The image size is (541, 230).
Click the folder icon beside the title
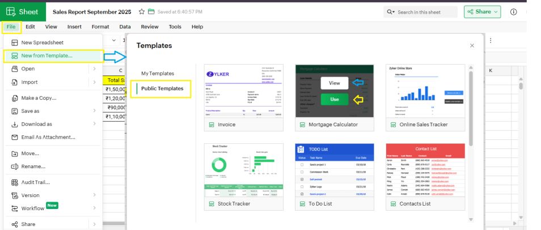(151, 12)
